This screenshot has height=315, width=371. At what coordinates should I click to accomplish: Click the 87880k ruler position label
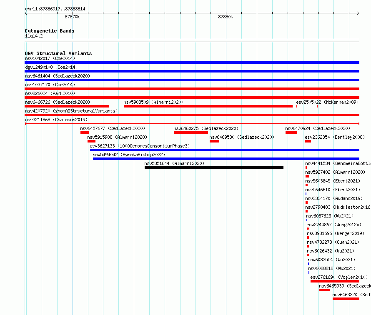[x=226, y=17]
